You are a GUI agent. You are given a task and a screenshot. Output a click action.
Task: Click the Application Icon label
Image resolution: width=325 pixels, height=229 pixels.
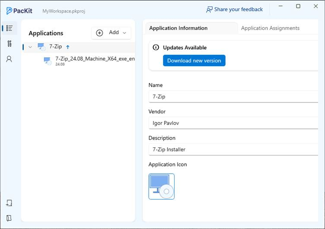coord(168,165)
